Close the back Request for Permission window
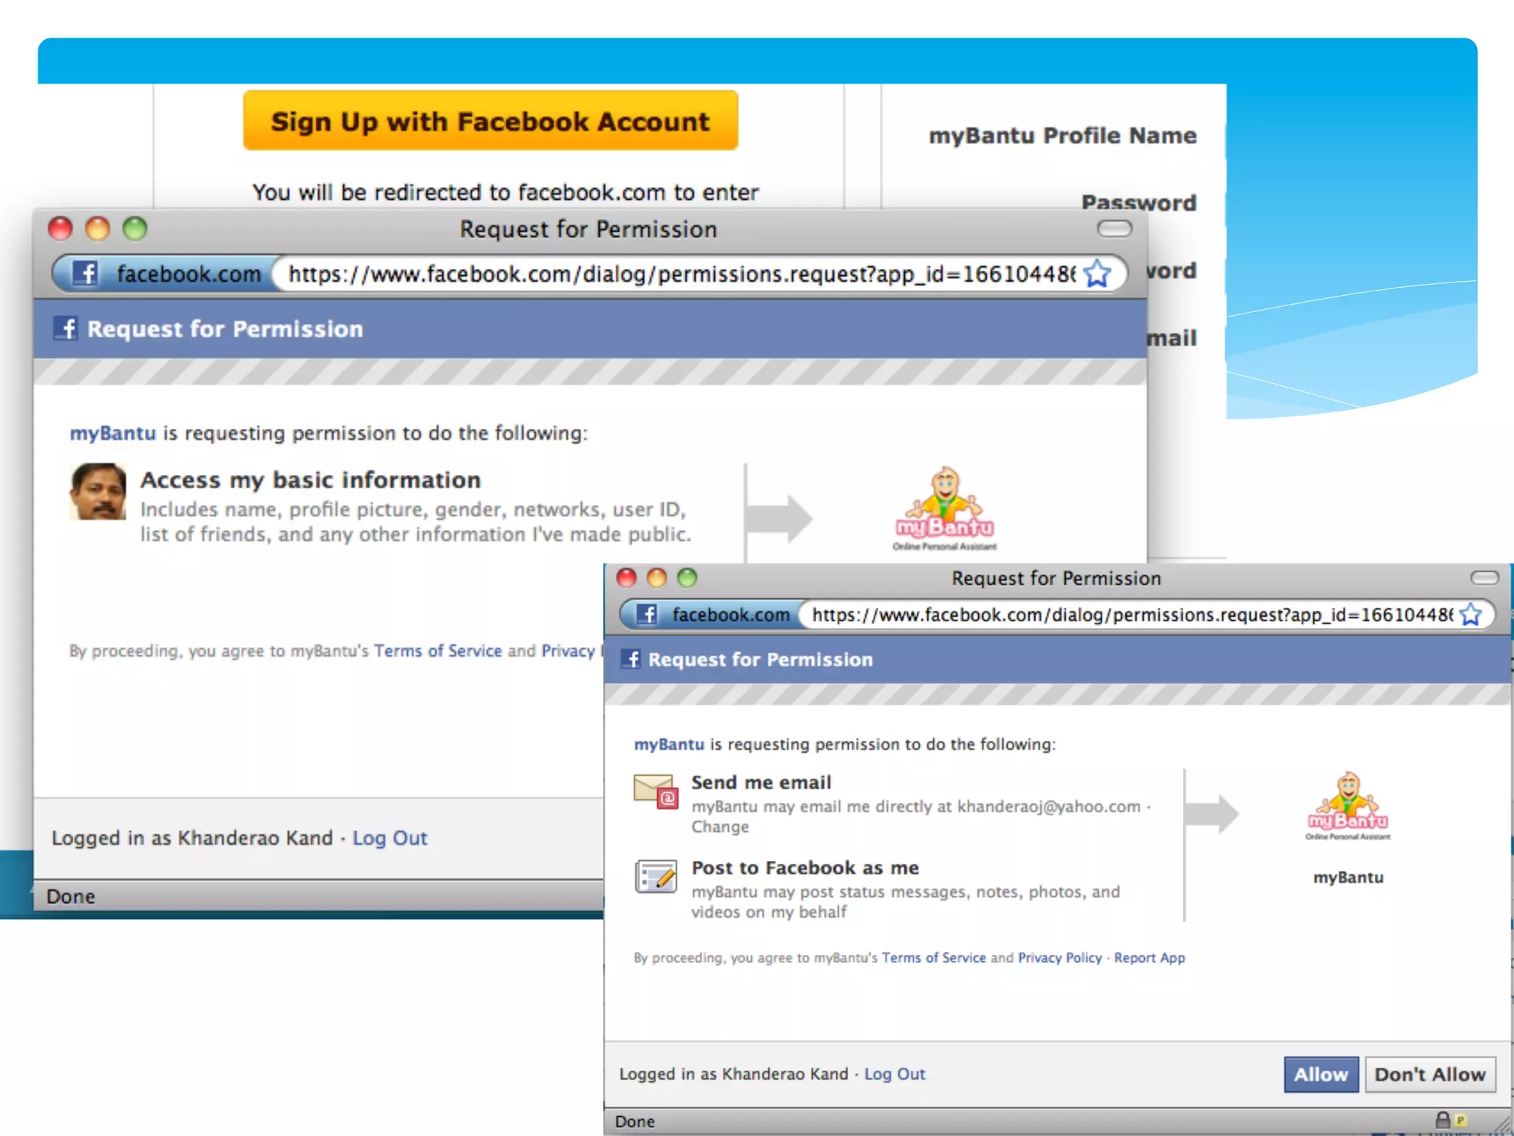Viewport: 1514px width, 1136px height. pos(61,229)
